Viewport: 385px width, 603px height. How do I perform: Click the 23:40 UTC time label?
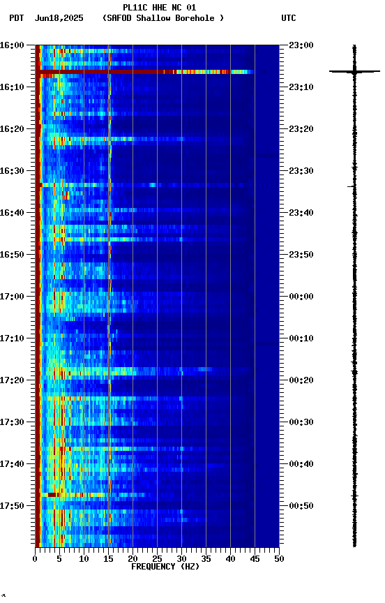301,213
